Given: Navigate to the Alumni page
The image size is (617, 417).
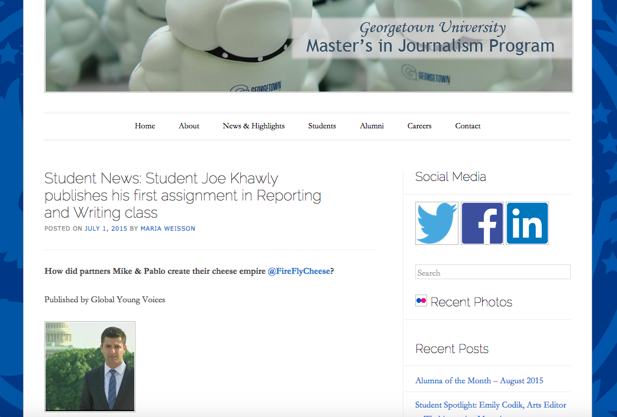Looking at the screenshot, I should [x=372, y=126].
